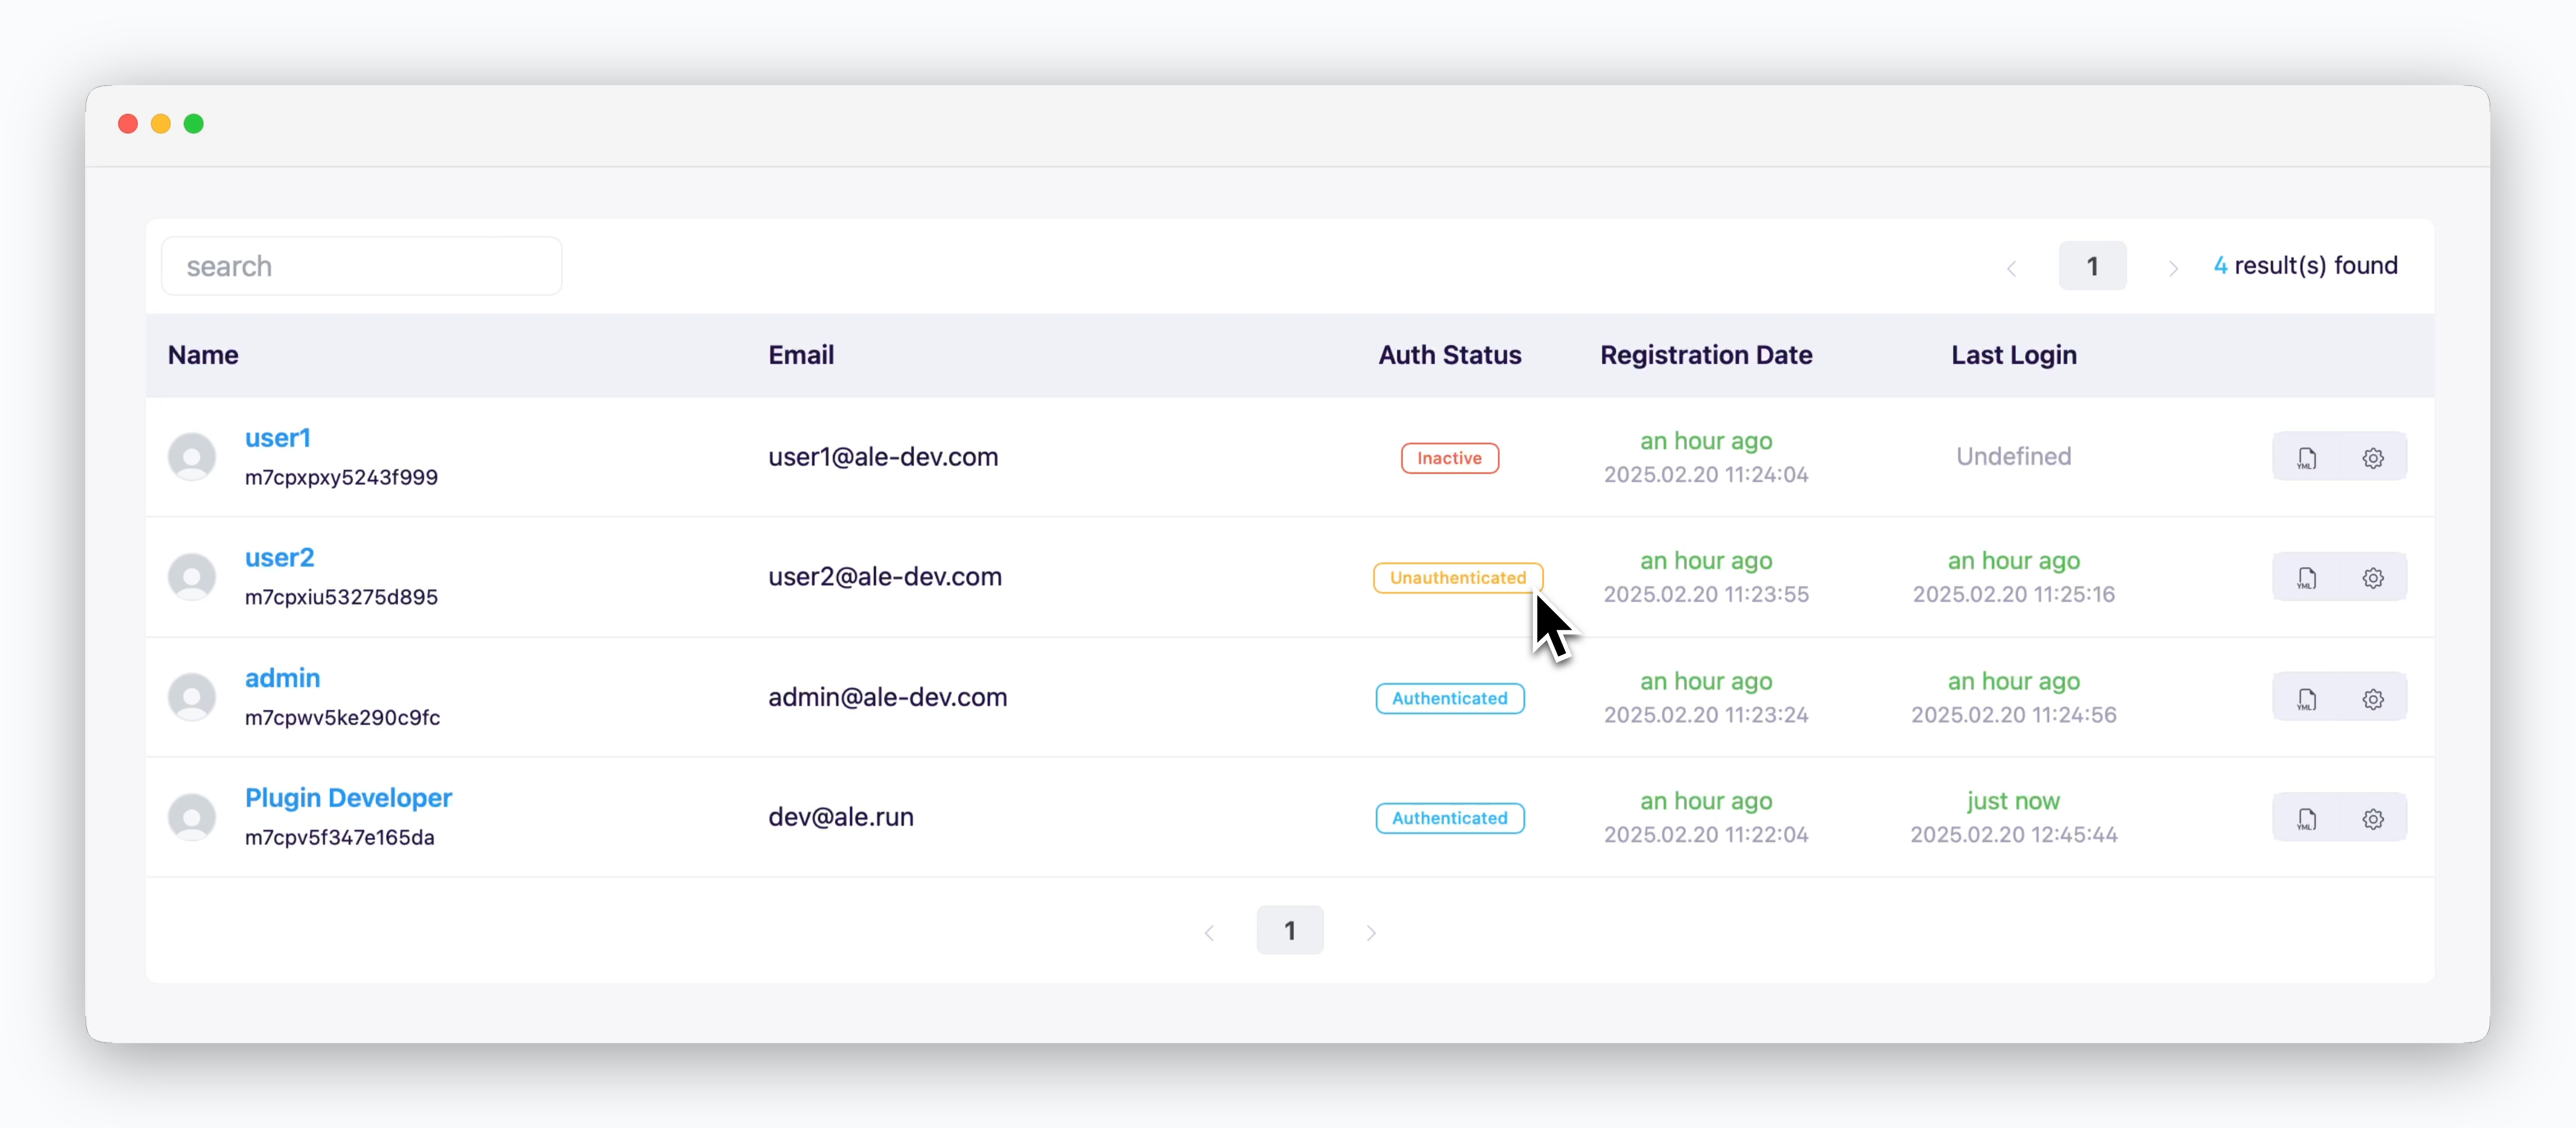This screenshot has width=2576, height=1128.
Task: Click registration timestamp 2025.02.20 11:23:55
Action: [1706, 595]
